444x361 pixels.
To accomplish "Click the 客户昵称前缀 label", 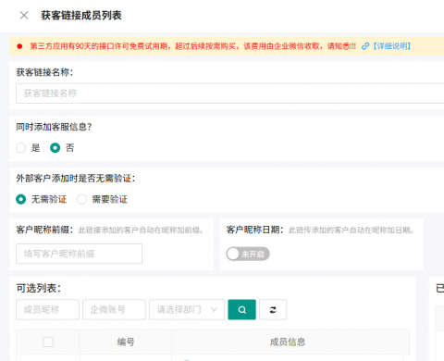I will tap(44, 230).
